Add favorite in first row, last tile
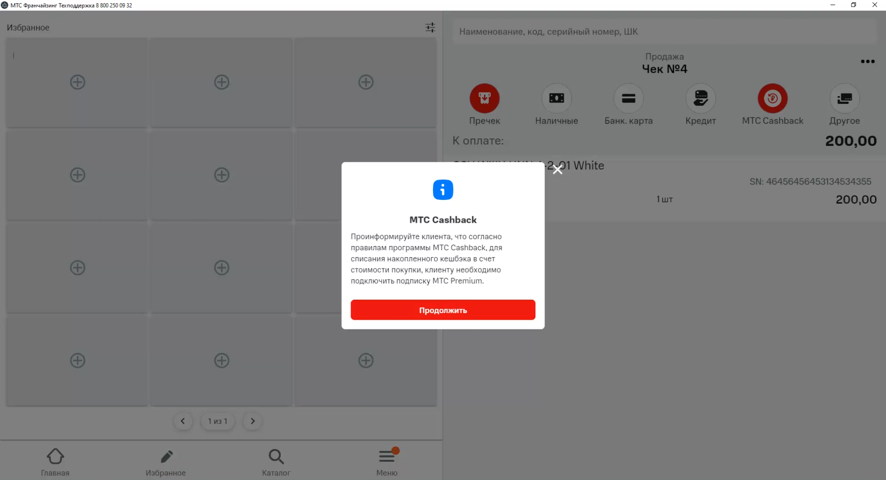886x480 pixels. (x=366, y=82)
